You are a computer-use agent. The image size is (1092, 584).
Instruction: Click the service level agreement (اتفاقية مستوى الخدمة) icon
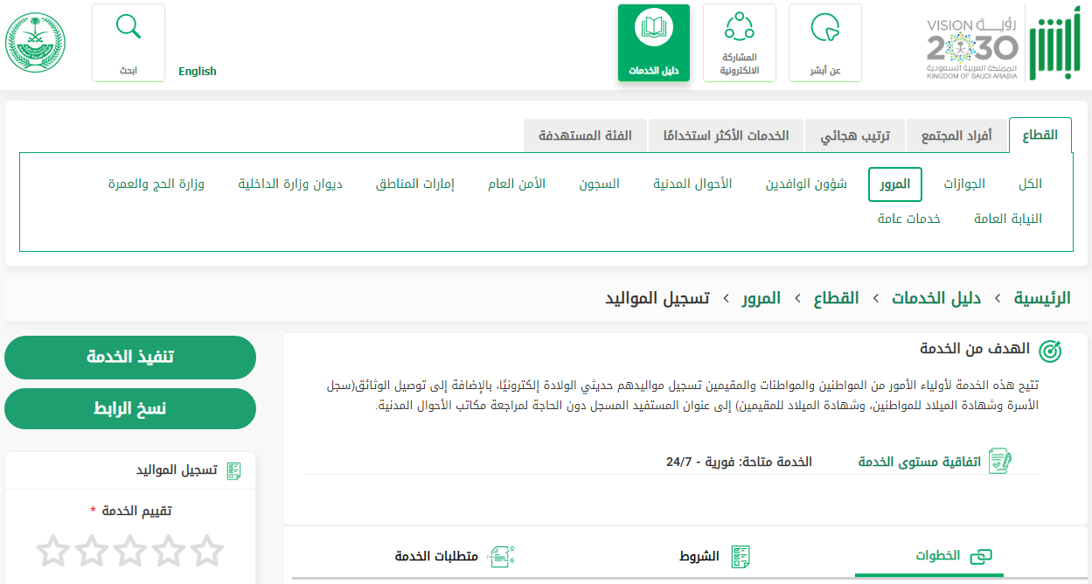1000,462
